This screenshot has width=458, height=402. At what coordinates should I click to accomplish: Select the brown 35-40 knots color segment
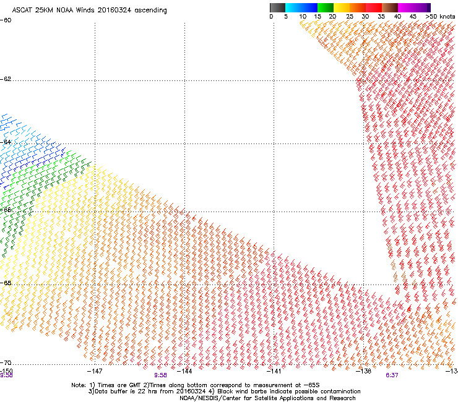(390, 7)
